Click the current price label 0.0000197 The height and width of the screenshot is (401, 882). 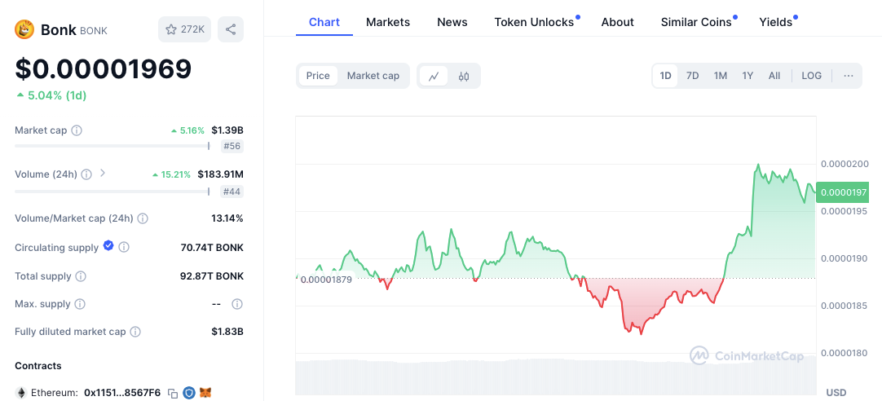[x=842, y=192]
